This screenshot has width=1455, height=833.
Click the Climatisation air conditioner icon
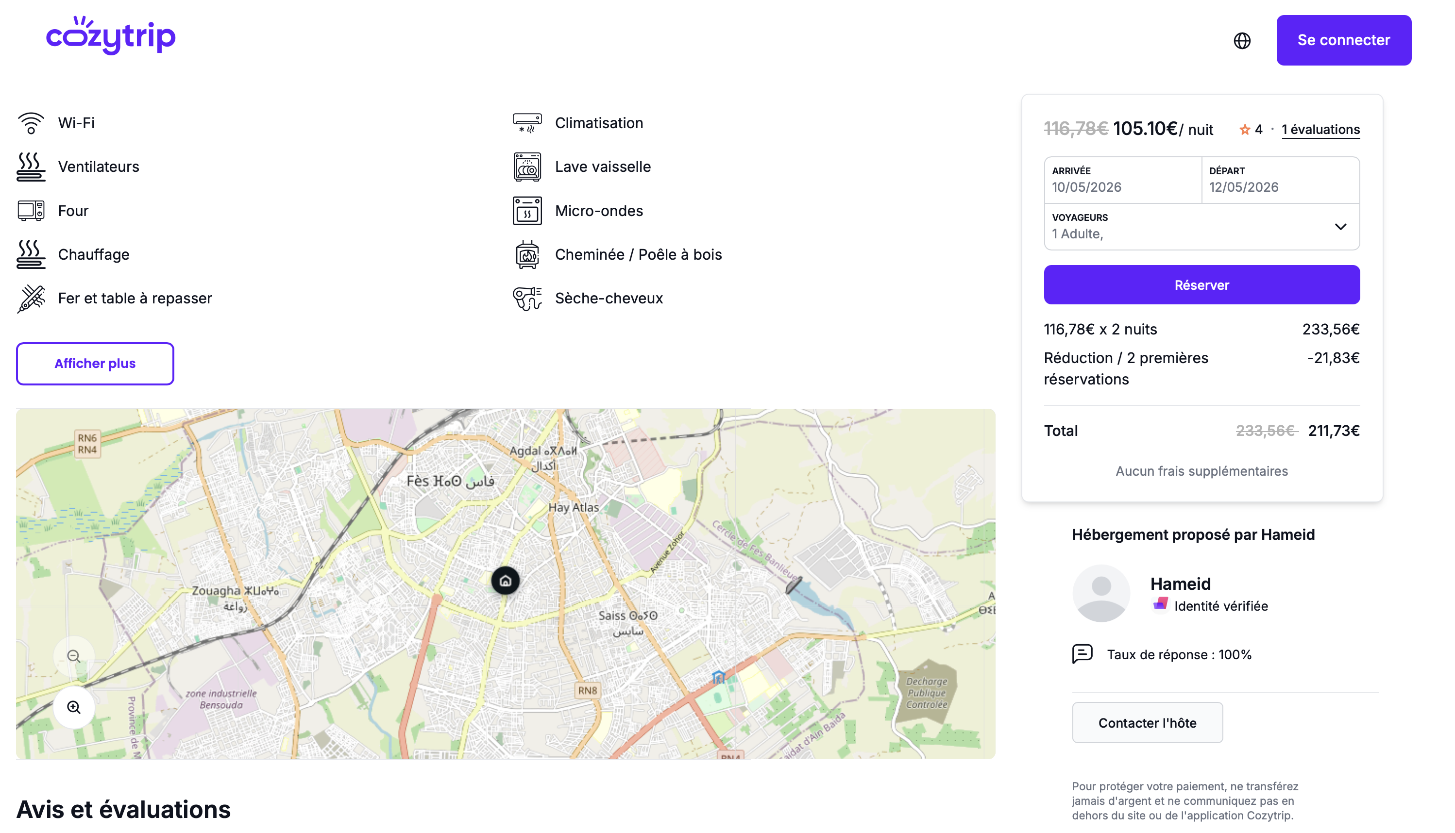(x=526, y=123)
